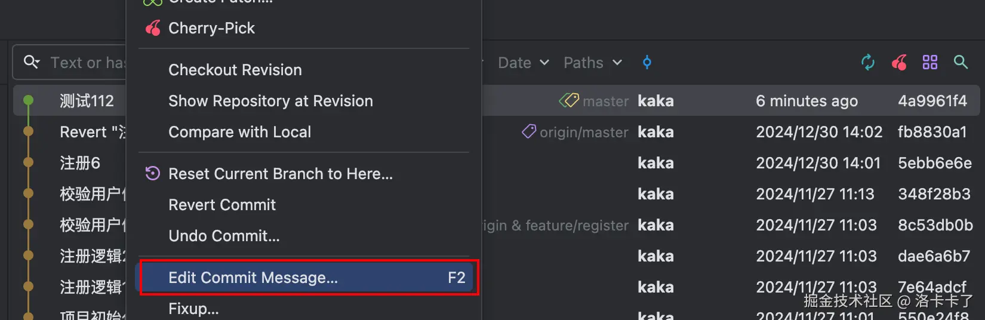Viewport: 985px width, 320px height.
Task: Click the commit graph options icon
Action: 647,62
